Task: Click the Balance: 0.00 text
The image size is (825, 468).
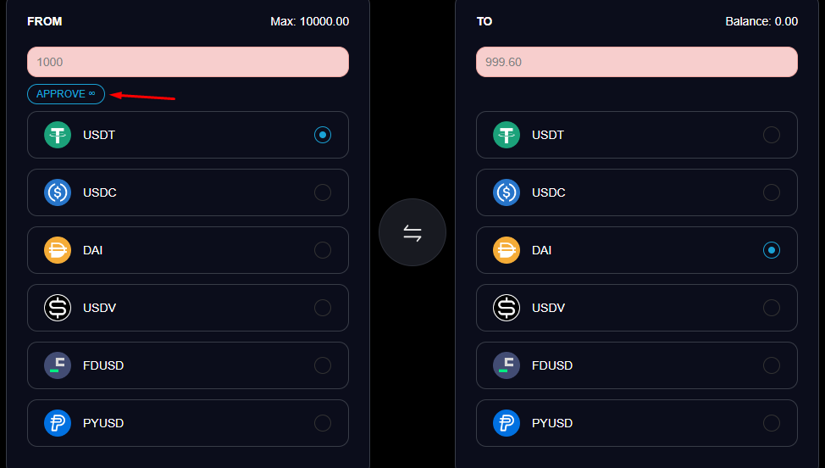Action: click(x=761, y=21)
